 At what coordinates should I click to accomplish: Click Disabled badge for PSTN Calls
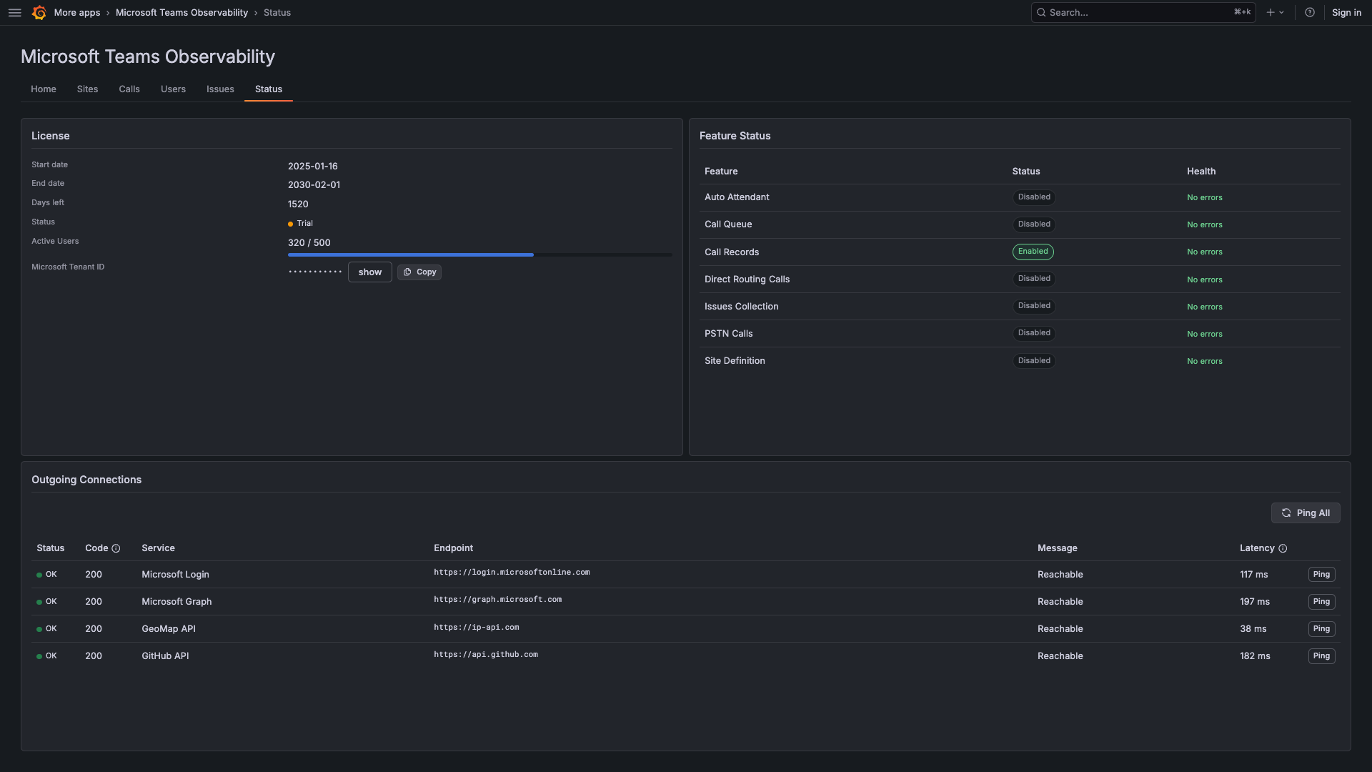[x=1034, y=333]
